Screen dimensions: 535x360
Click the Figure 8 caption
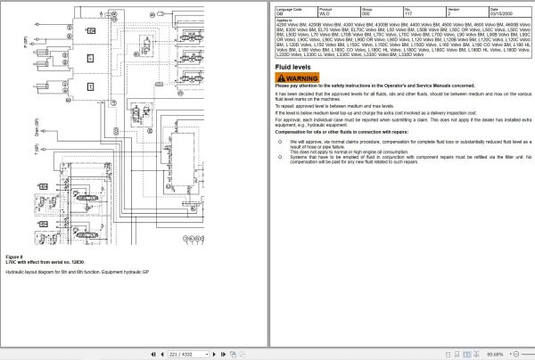(x=14, y=257)
